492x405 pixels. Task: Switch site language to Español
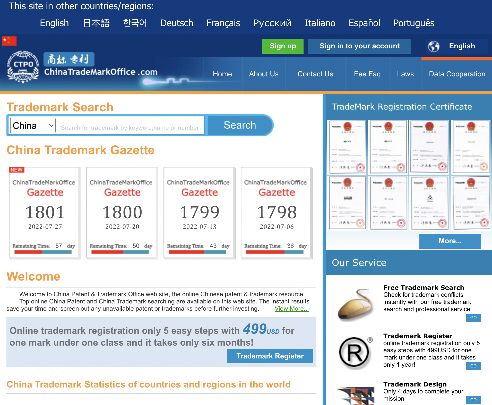(x=364, y=23)
